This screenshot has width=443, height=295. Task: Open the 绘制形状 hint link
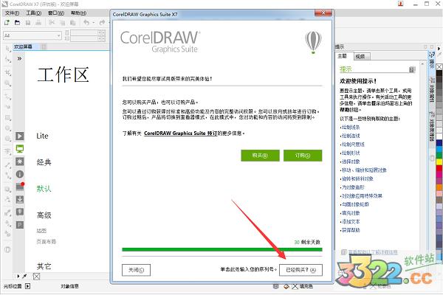click(351, 153)
